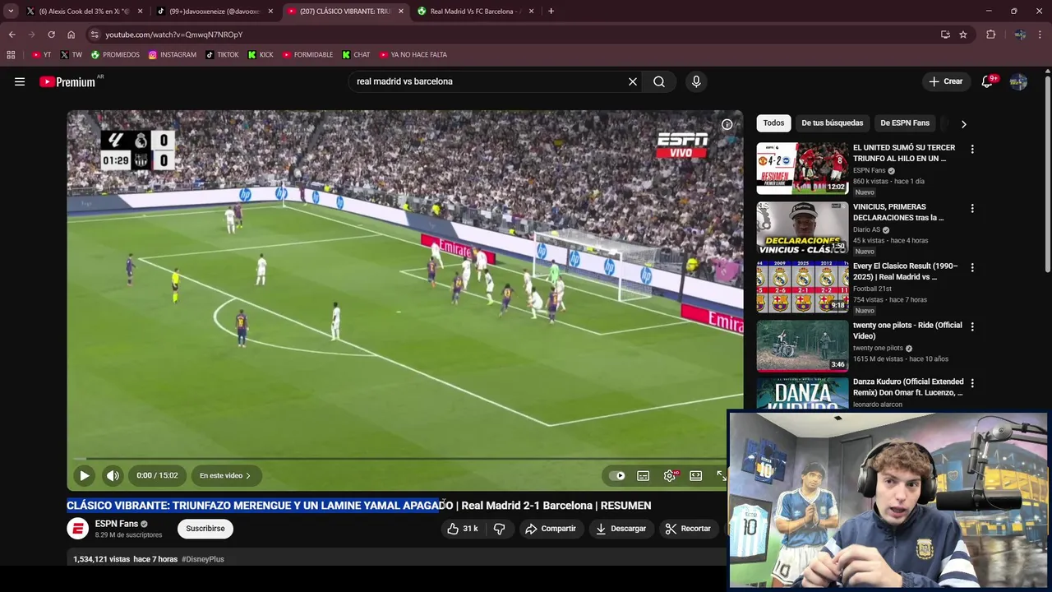Bookmark this page with star

963,35
